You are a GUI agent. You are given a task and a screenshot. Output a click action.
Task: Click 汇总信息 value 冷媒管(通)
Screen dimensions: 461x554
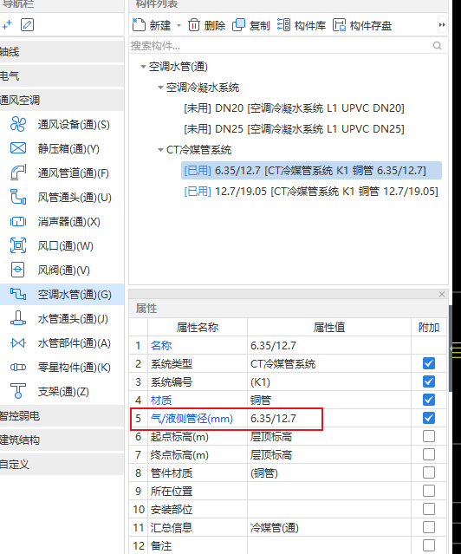(329, 527)
